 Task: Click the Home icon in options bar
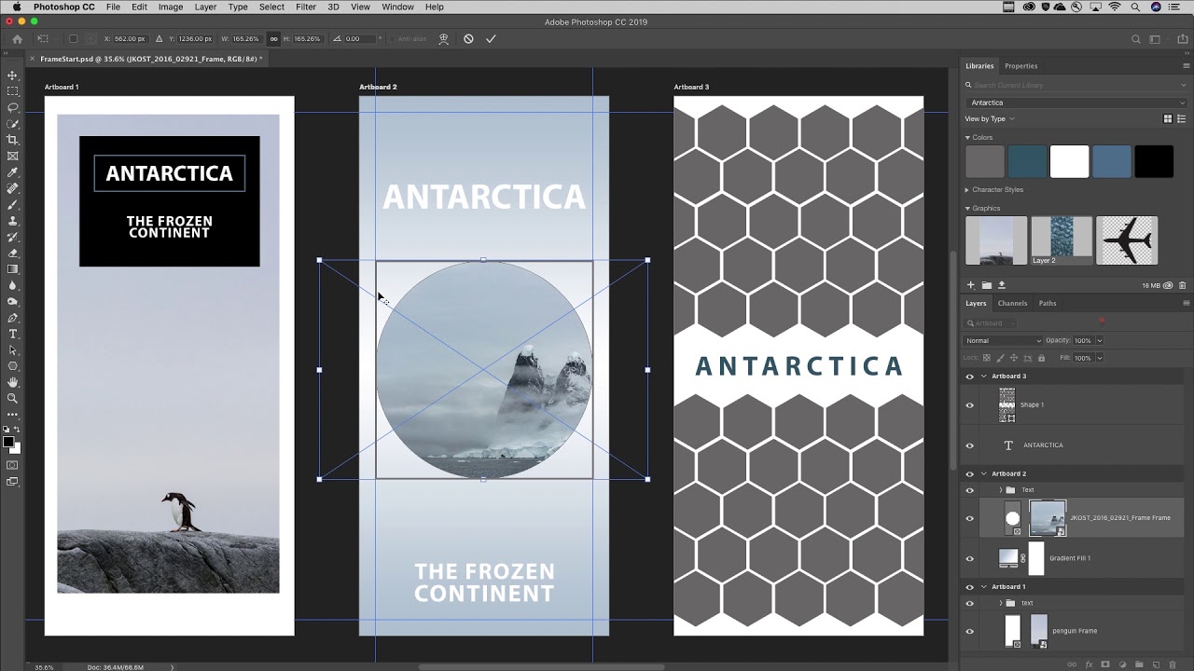pyautogui.click(x=17, y=39)
